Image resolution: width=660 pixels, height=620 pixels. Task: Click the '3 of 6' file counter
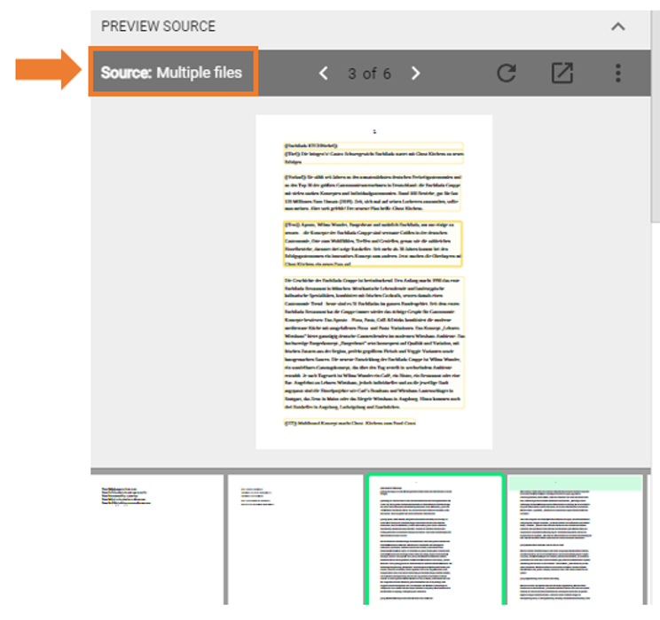[x=369, y=73]
